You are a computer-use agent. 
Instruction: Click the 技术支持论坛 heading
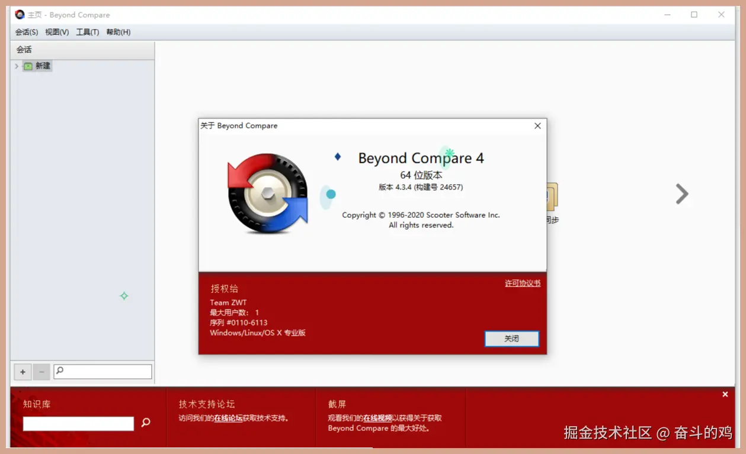207,404
